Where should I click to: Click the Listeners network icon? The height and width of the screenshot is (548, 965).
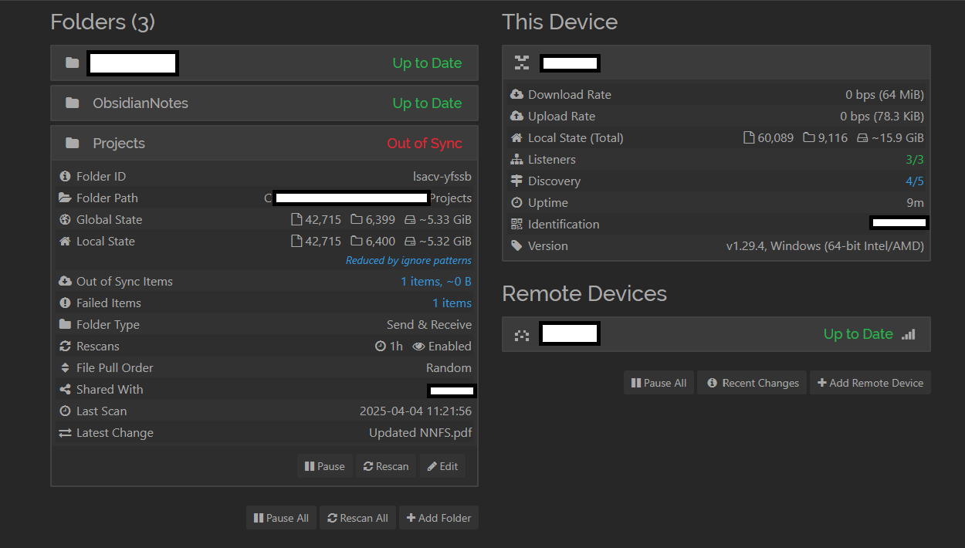coord(516,160)
